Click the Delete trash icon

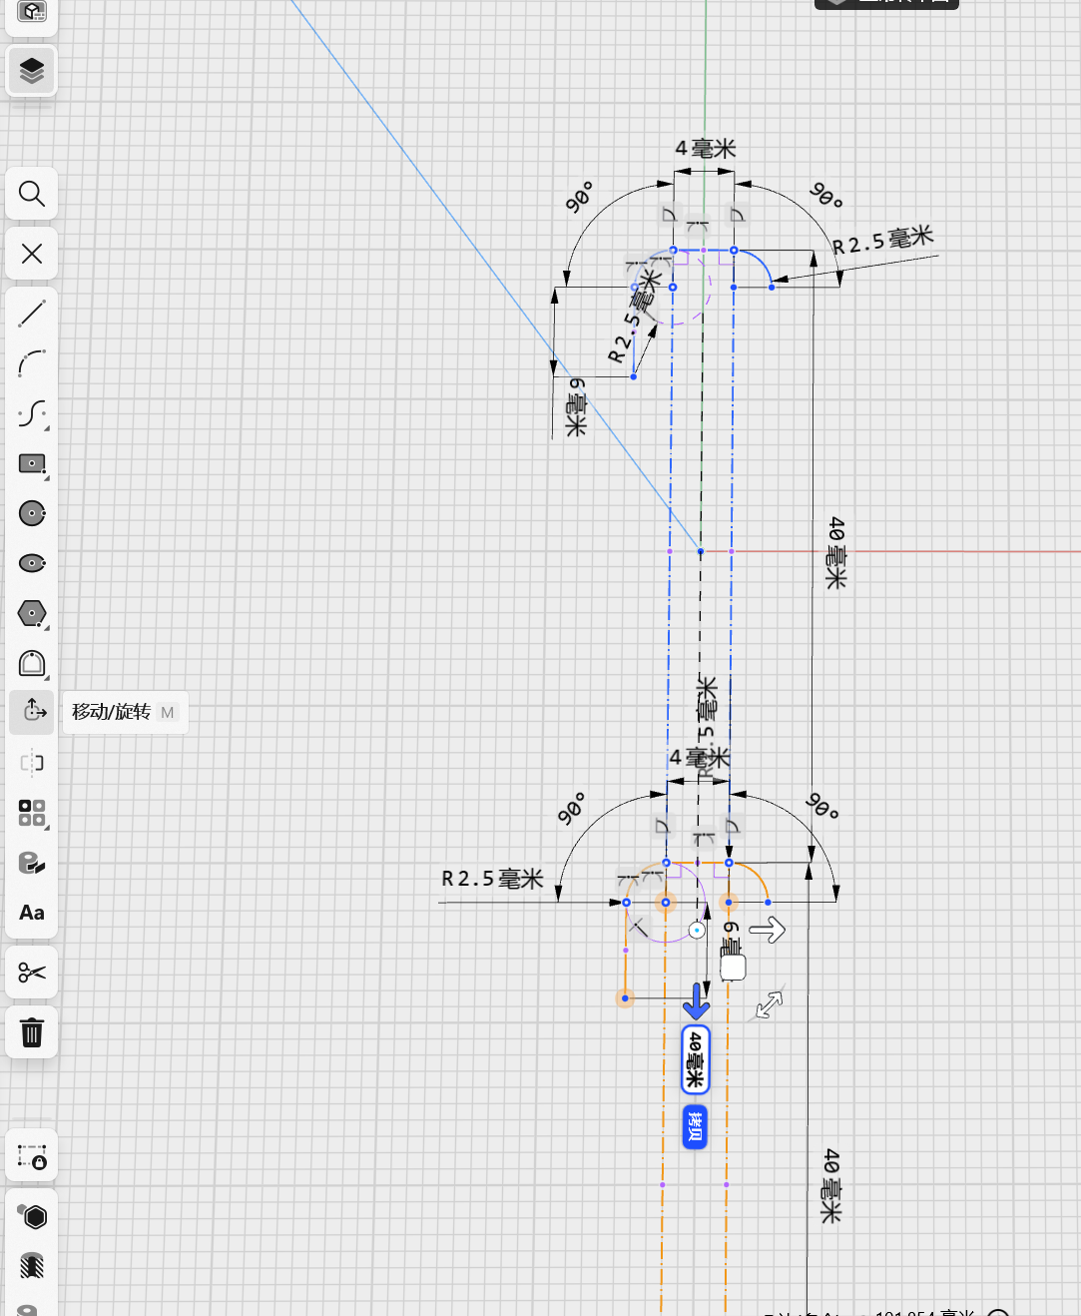pos(32,1032)
